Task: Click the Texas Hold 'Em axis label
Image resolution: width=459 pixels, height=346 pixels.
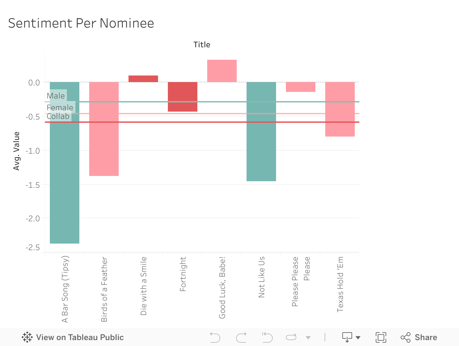Action: click(x=340, y=284)
